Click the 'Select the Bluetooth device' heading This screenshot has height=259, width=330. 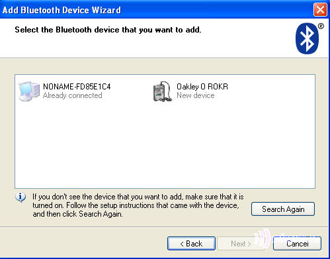pos(108,30)
